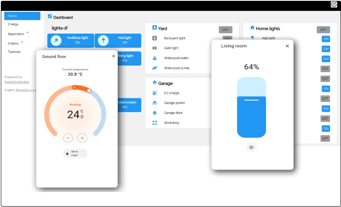Open the Entities menu item

coord(13,43)
